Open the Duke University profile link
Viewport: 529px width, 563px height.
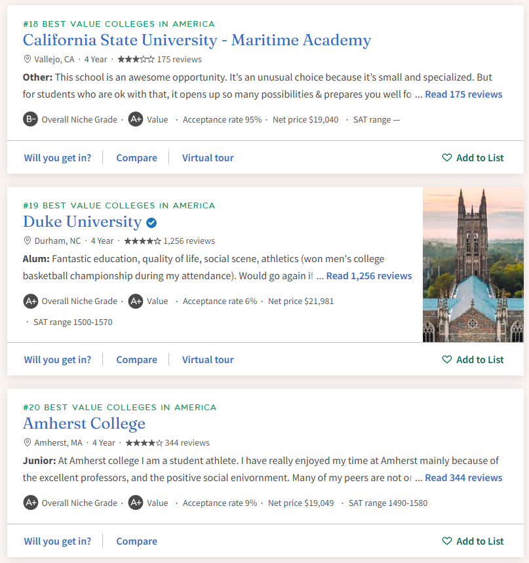82,222
